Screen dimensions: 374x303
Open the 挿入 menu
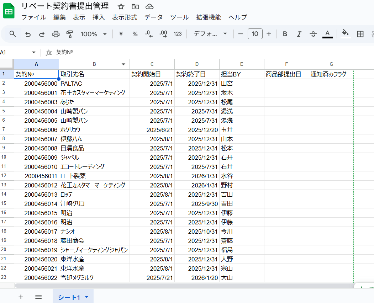tap(99, 17)
